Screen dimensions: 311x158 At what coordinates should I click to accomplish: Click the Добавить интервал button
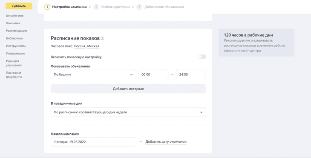tap(128, 89)
